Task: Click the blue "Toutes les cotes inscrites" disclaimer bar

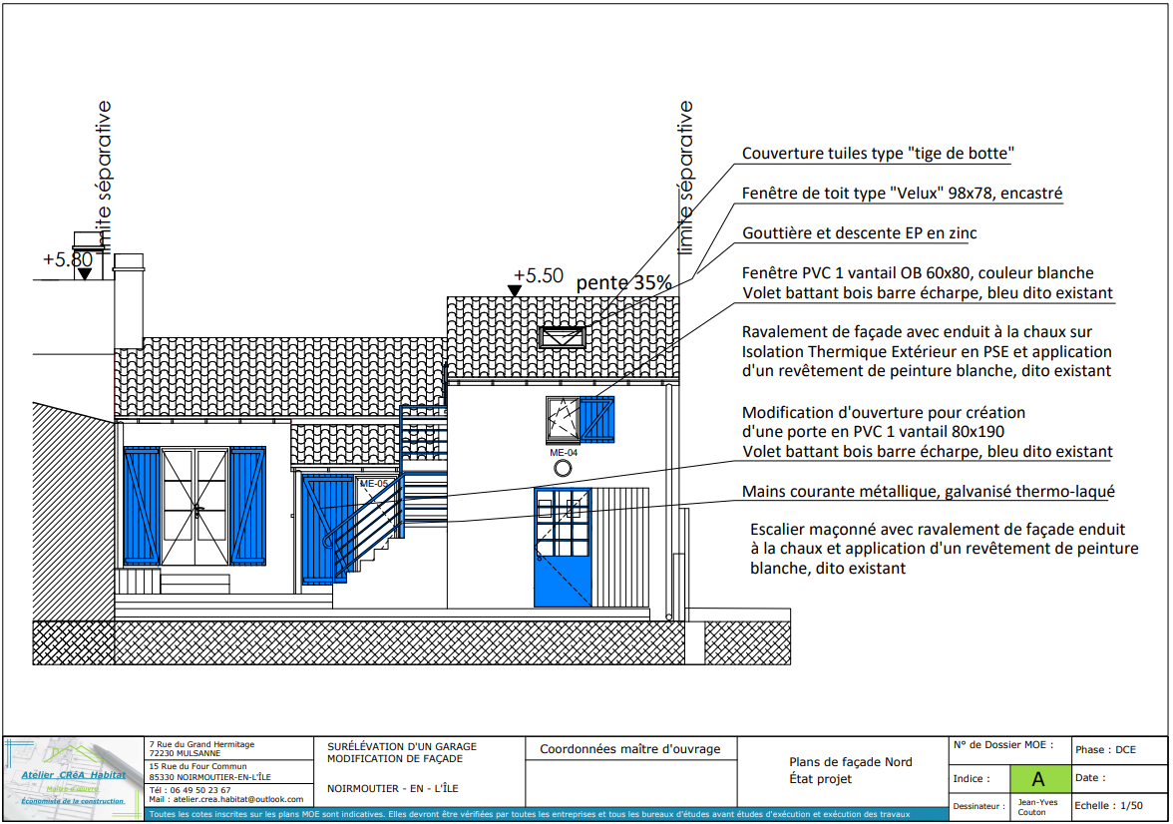Action: point(547,814)
